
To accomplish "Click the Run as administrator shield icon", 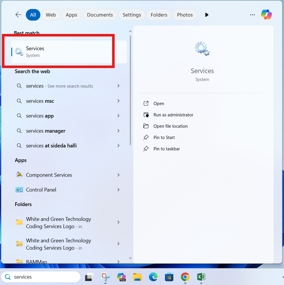I will point(146,115).
